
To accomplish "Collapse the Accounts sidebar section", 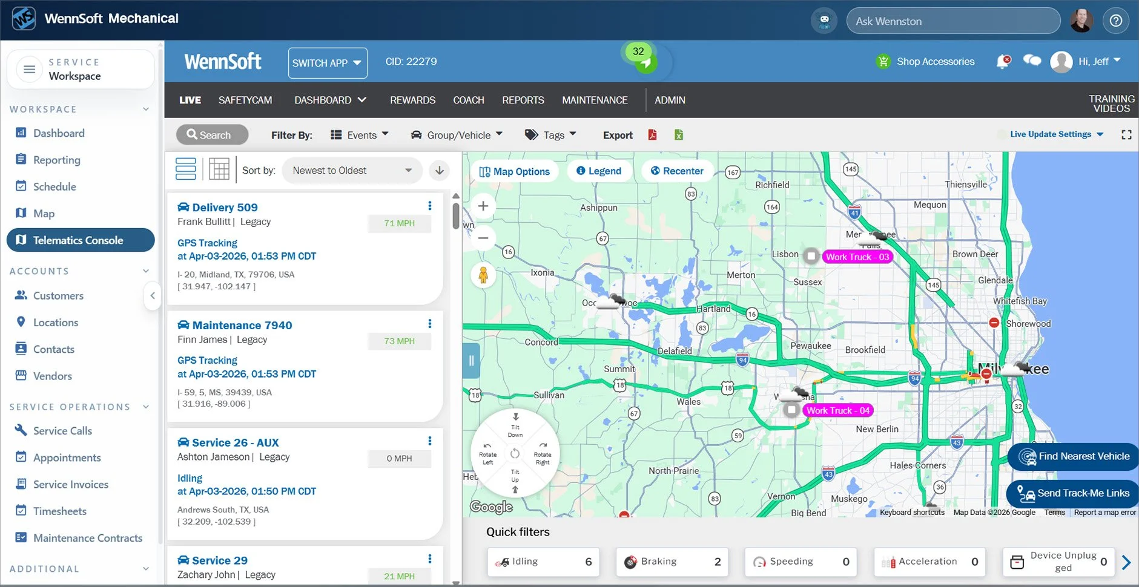I will (x=146, y=271).
